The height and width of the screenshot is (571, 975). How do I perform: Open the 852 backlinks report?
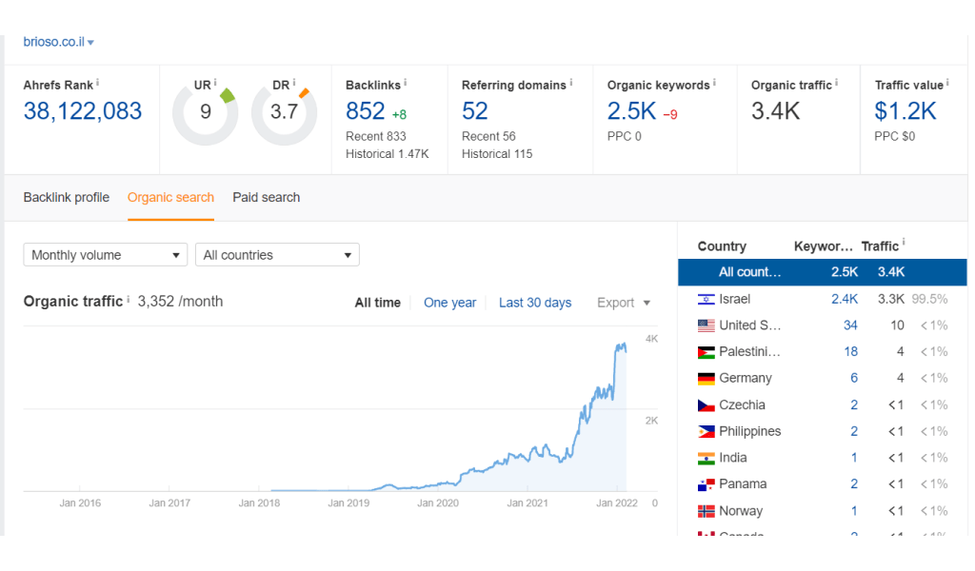point(365,111)
